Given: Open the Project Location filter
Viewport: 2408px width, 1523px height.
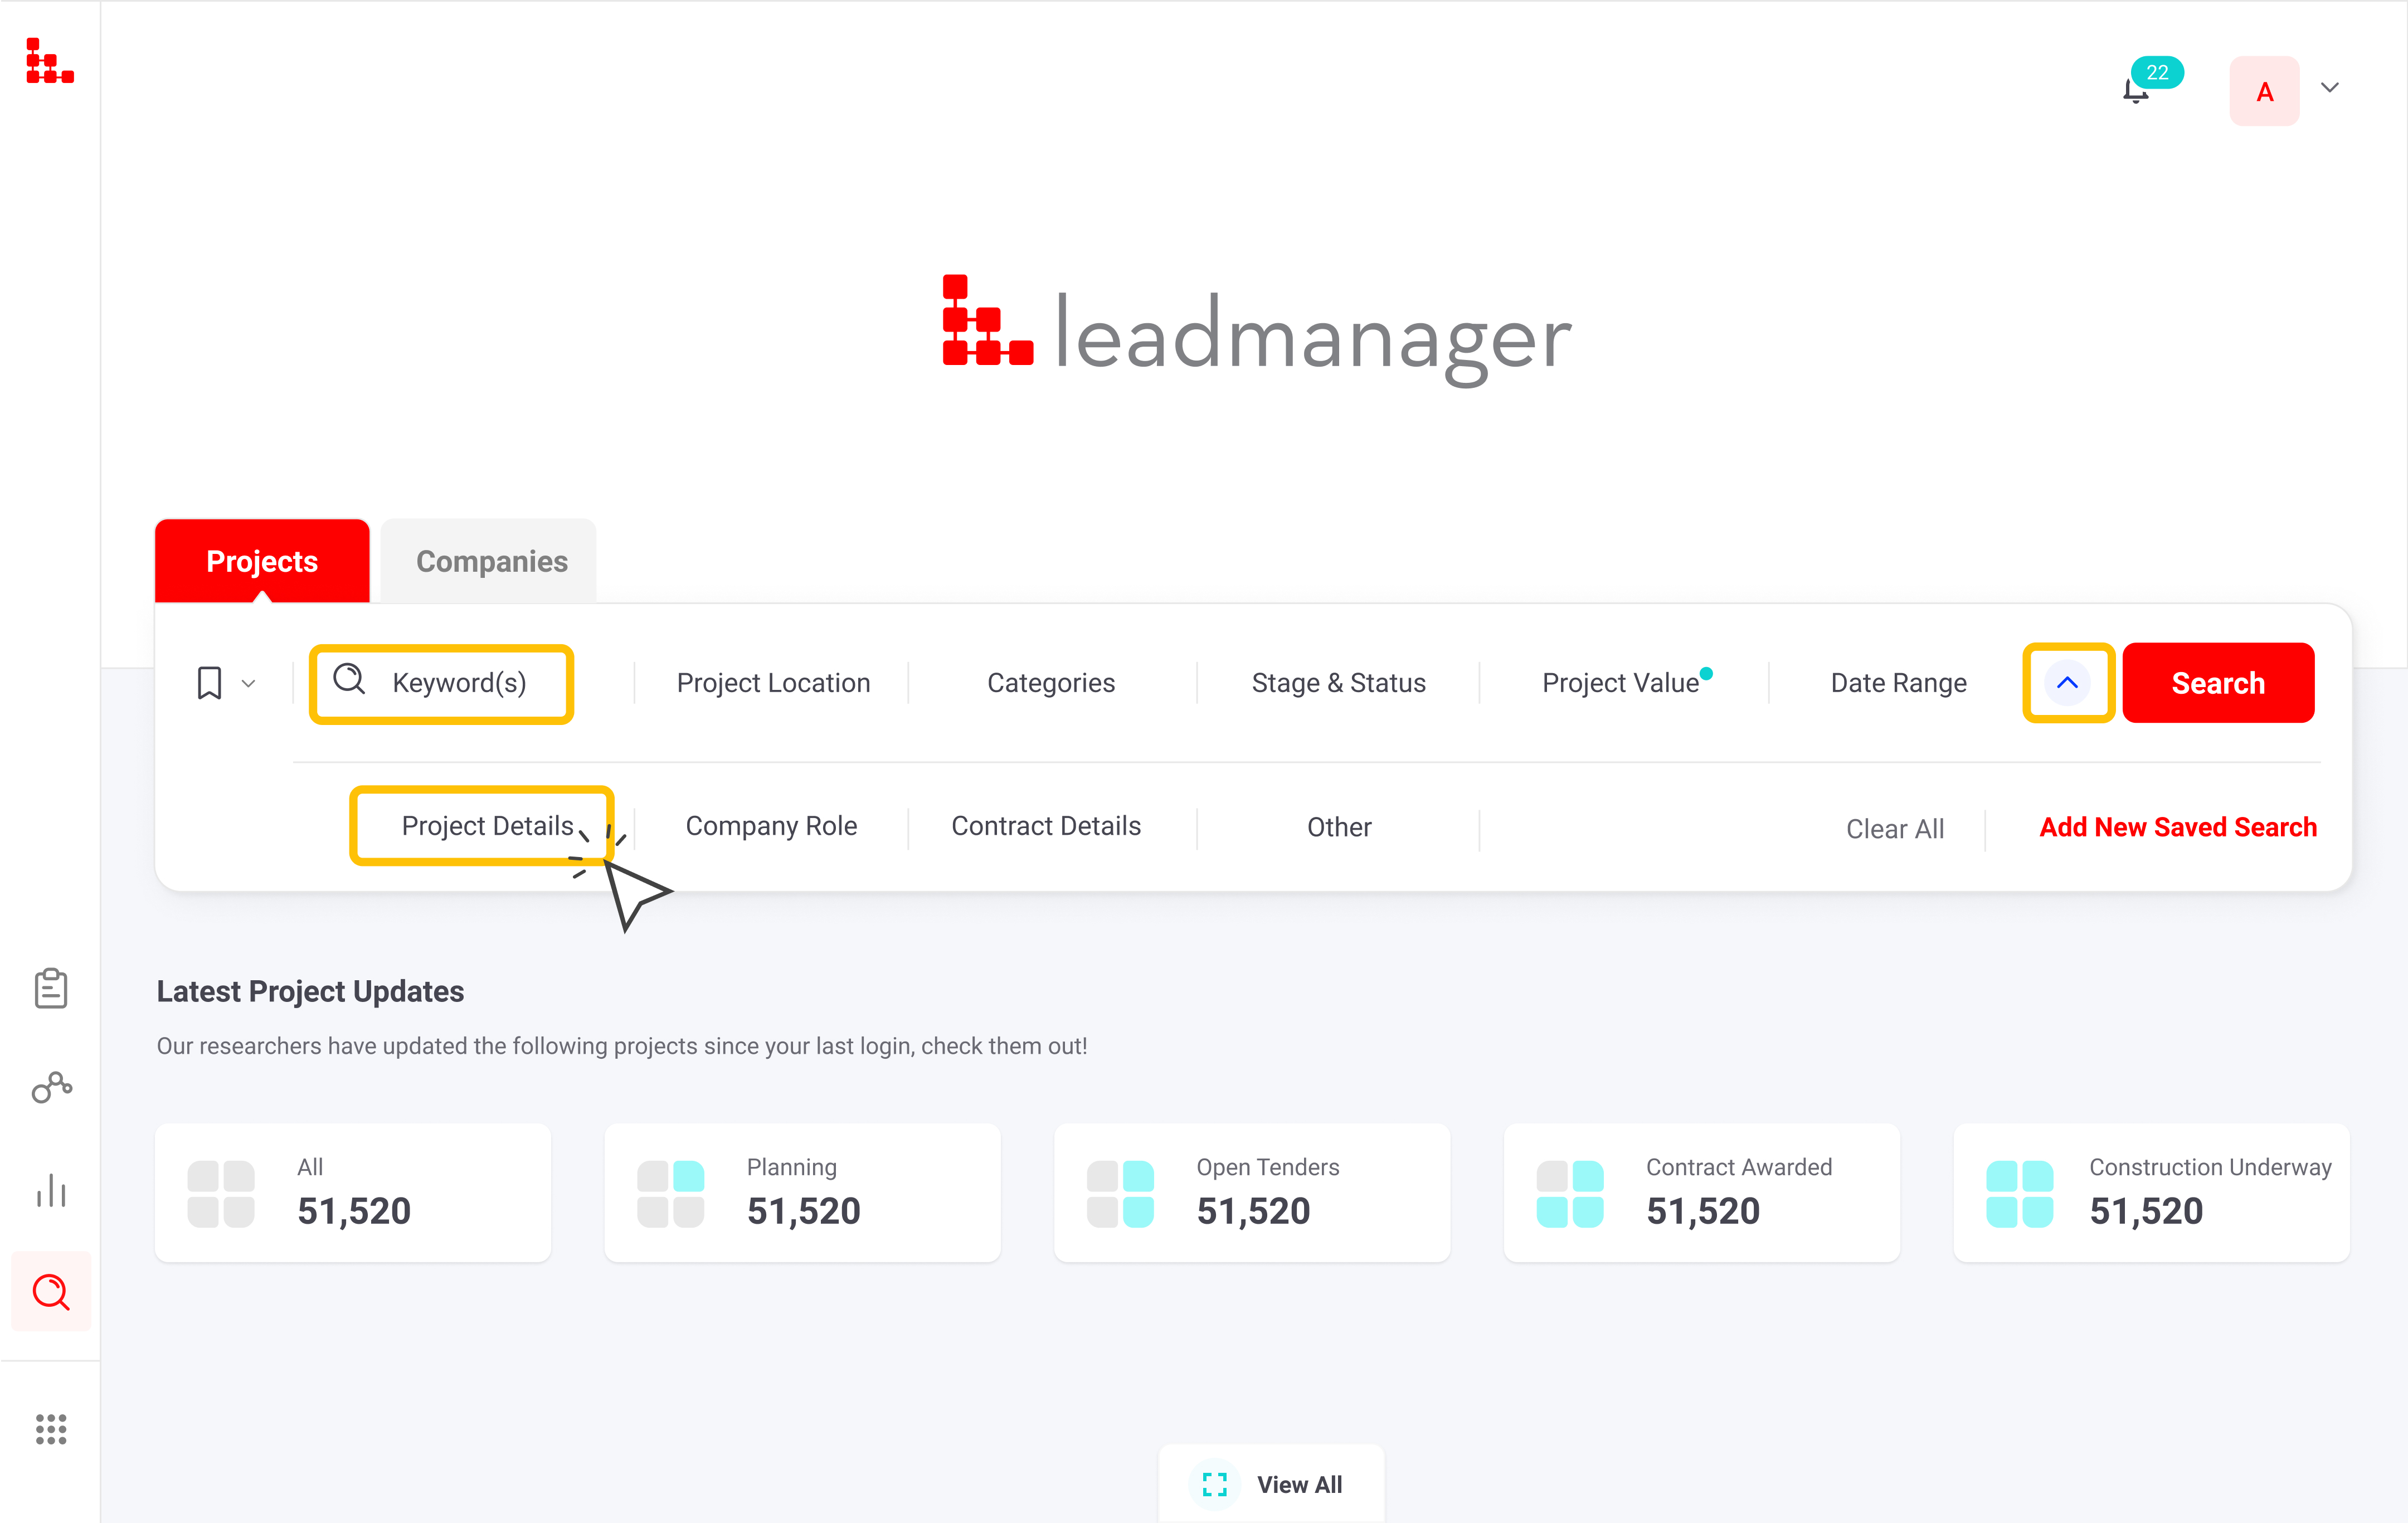Looking at the screenshot, I should (773, 683).
